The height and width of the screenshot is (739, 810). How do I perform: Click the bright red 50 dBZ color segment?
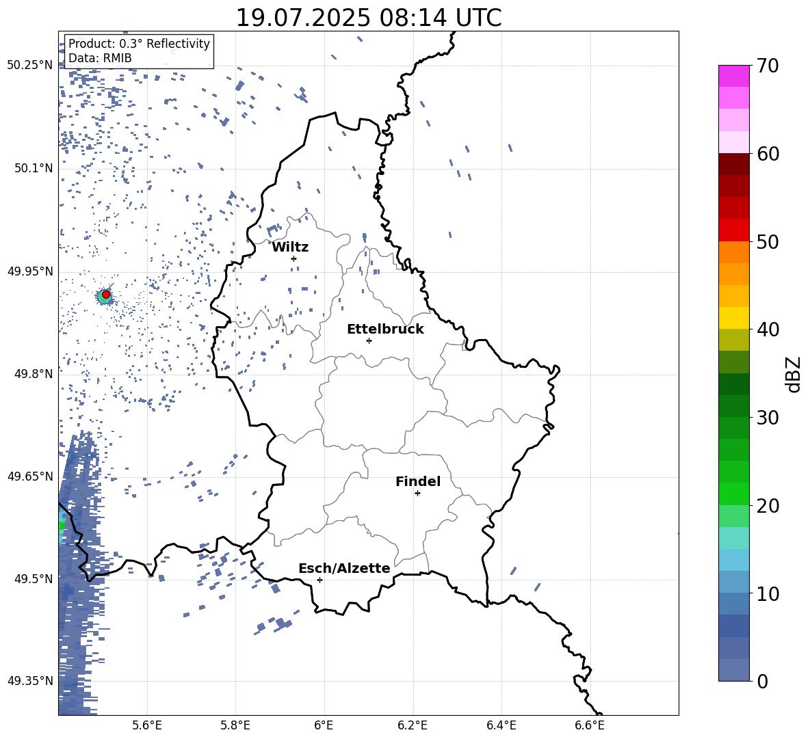click(733, 230)
